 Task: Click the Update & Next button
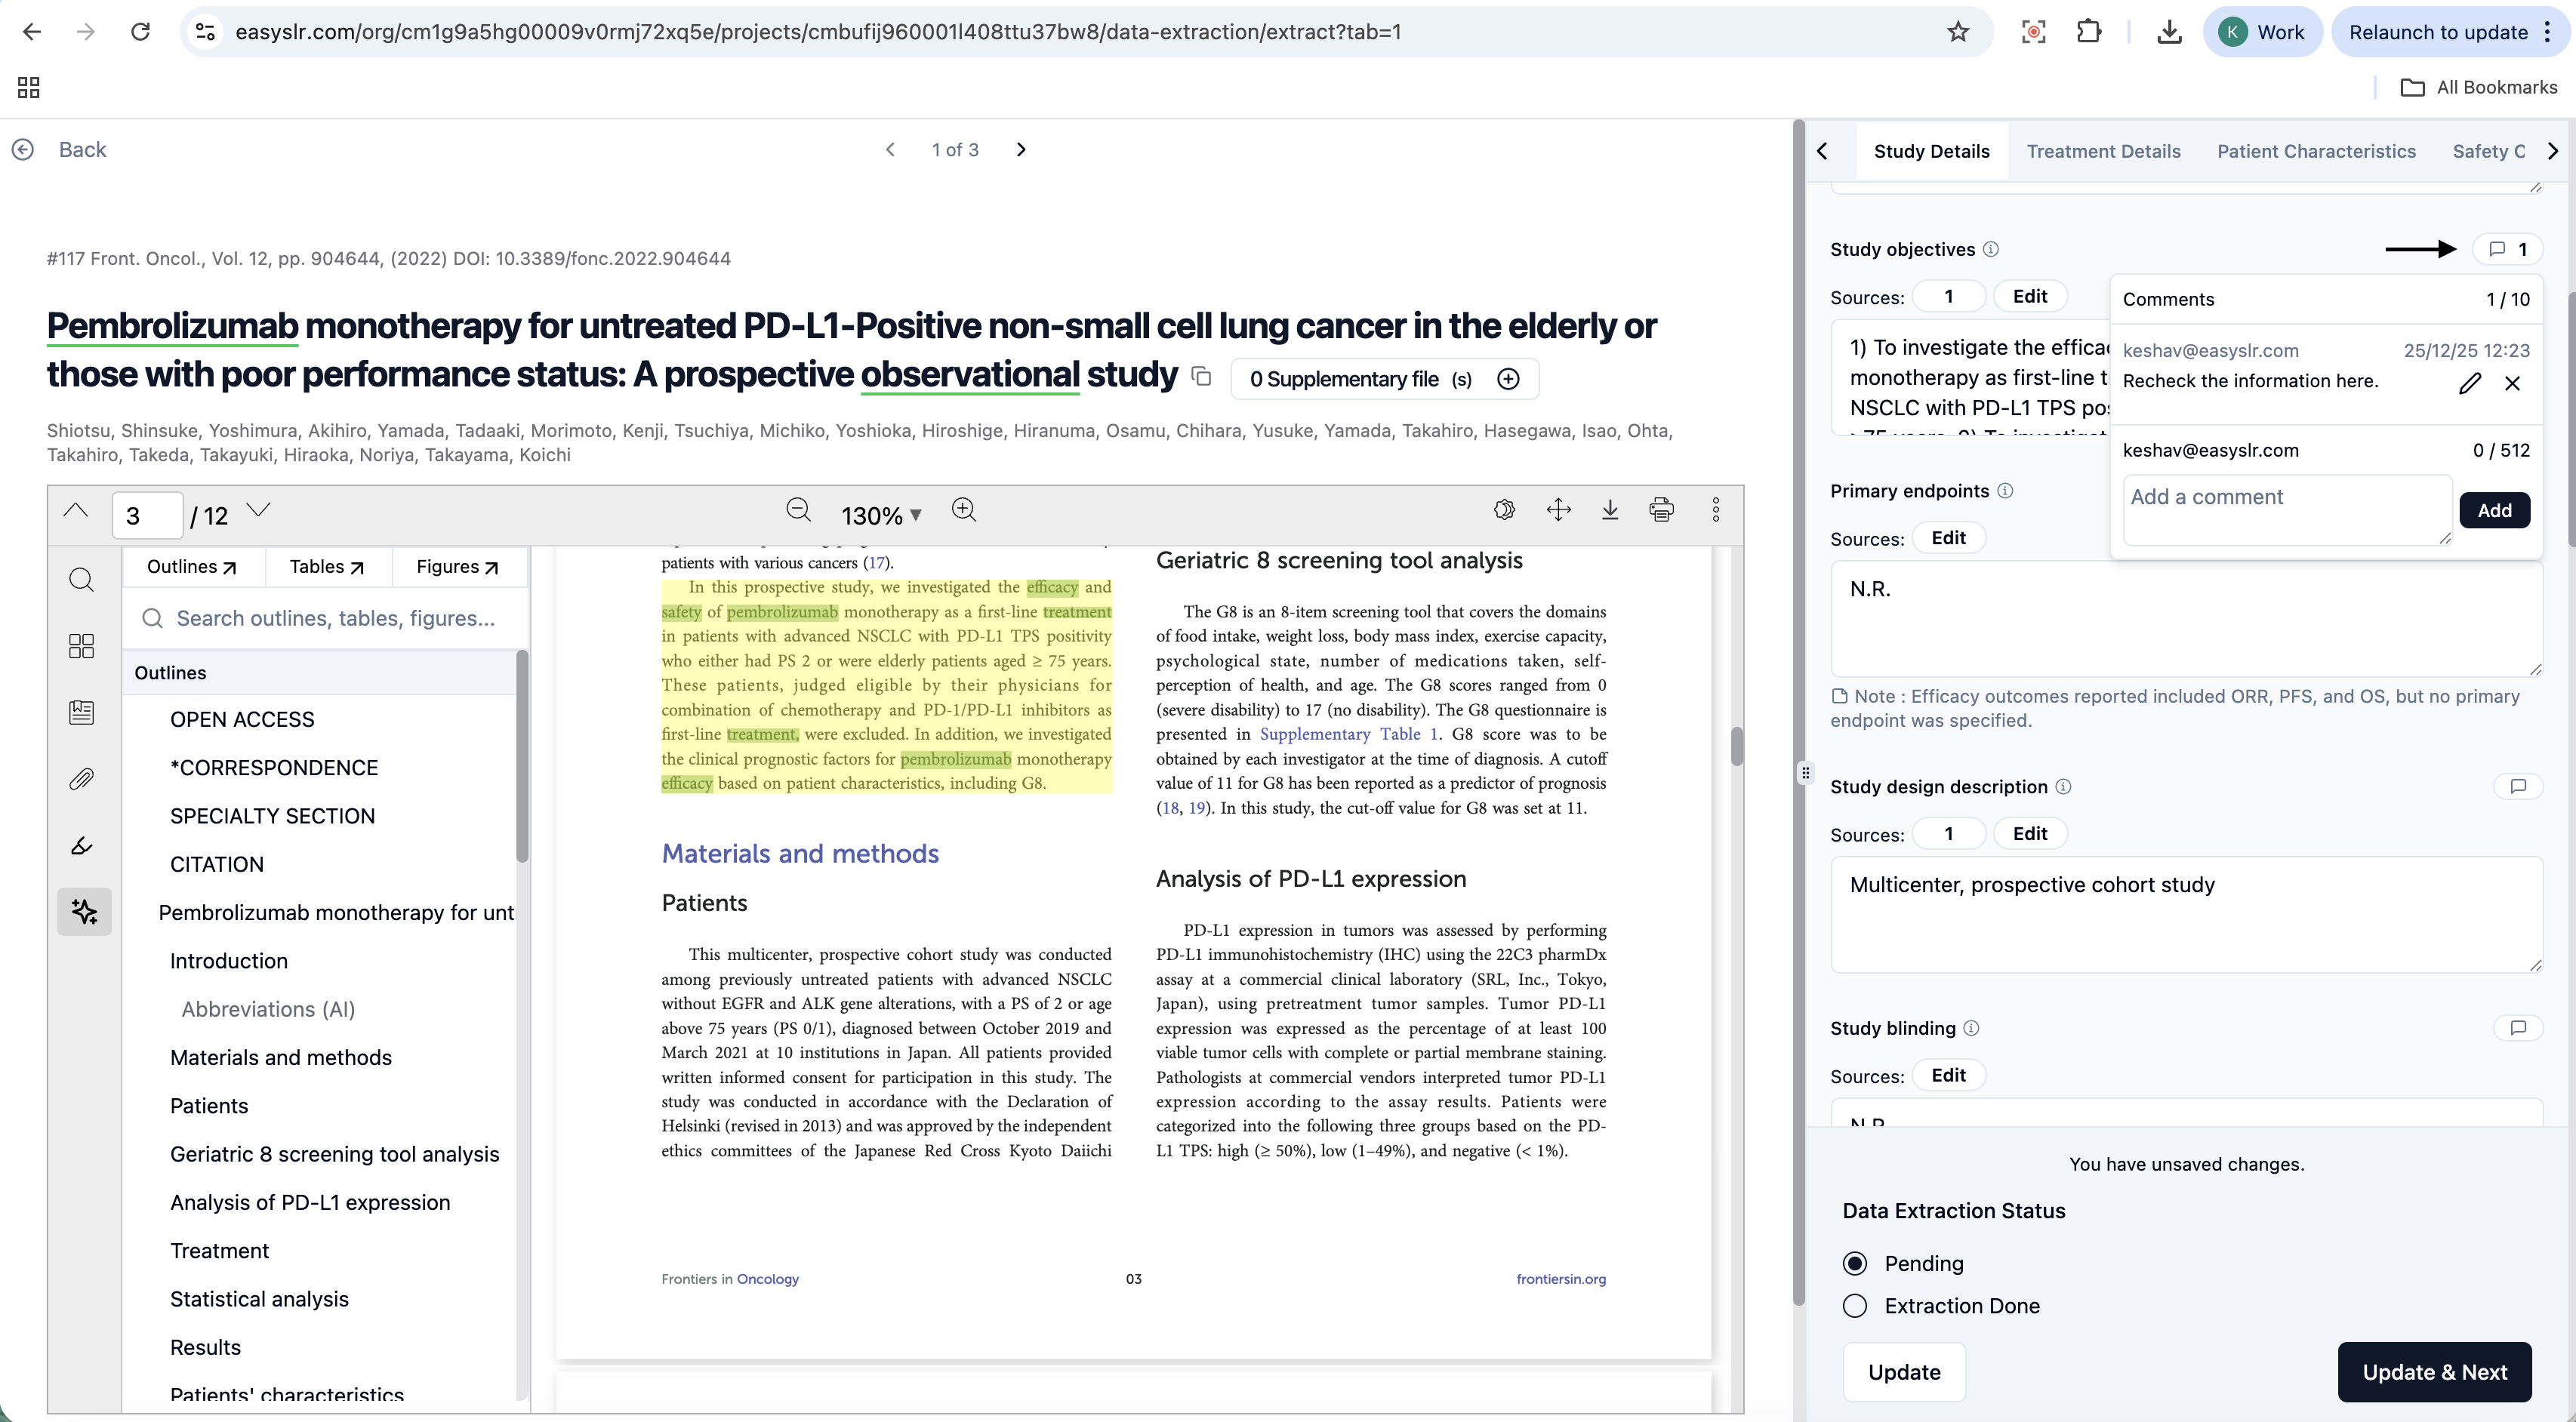click(2434, 1372)
